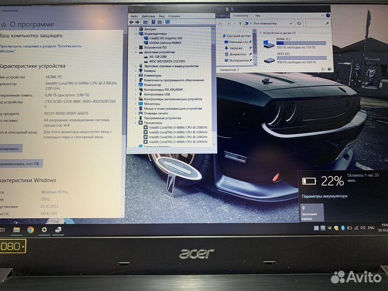Image resolution: width=388 pixels, height=291 pixels.
Task: Expand Батареи node in Device Manager
Action: [x=136, y=29]
